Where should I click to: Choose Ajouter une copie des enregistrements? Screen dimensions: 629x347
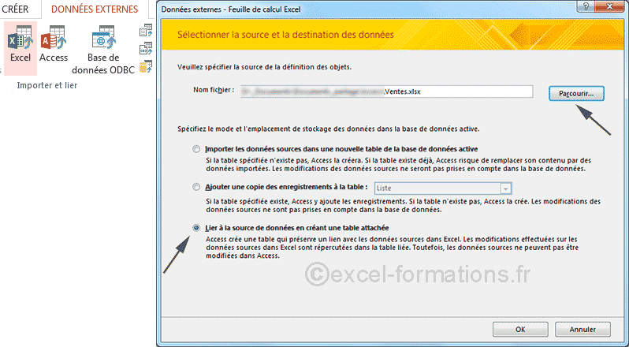196,188
